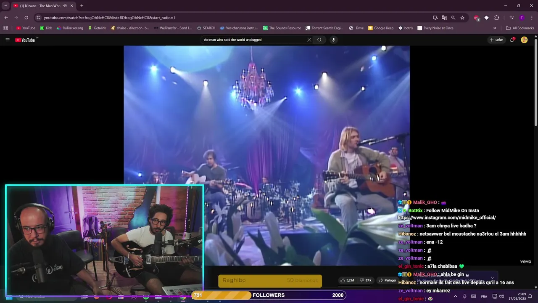Expand hidden bookmarks with double chevron
538x303 pixels.
495,28
